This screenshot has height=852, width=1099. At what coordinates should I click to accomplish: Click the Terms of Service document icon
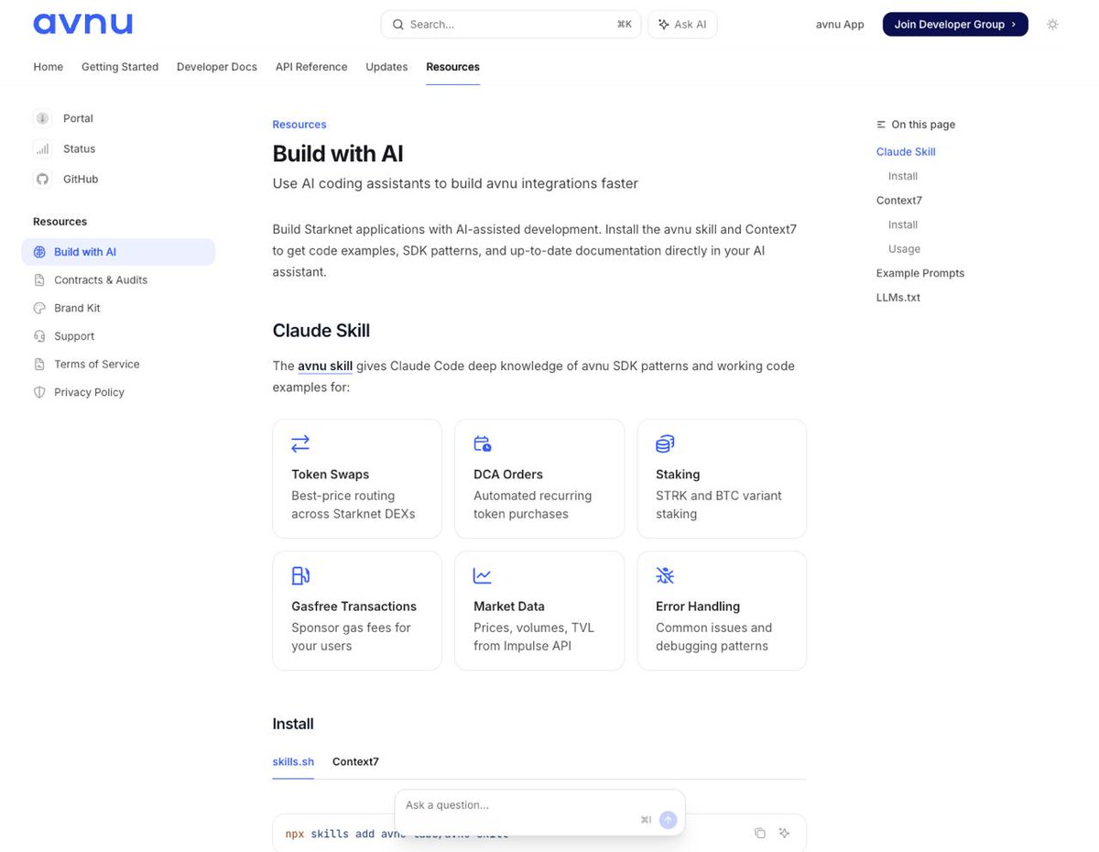pos(39,364)
